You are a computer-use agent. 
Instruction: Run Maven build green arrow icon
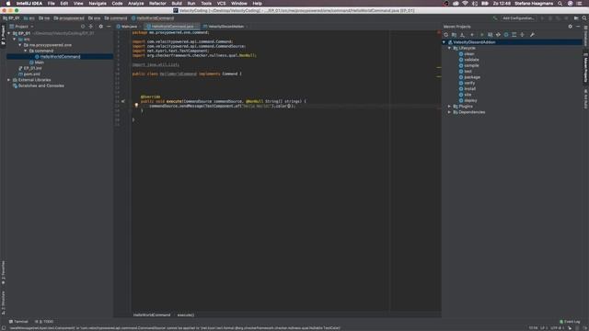click(482, 35)
